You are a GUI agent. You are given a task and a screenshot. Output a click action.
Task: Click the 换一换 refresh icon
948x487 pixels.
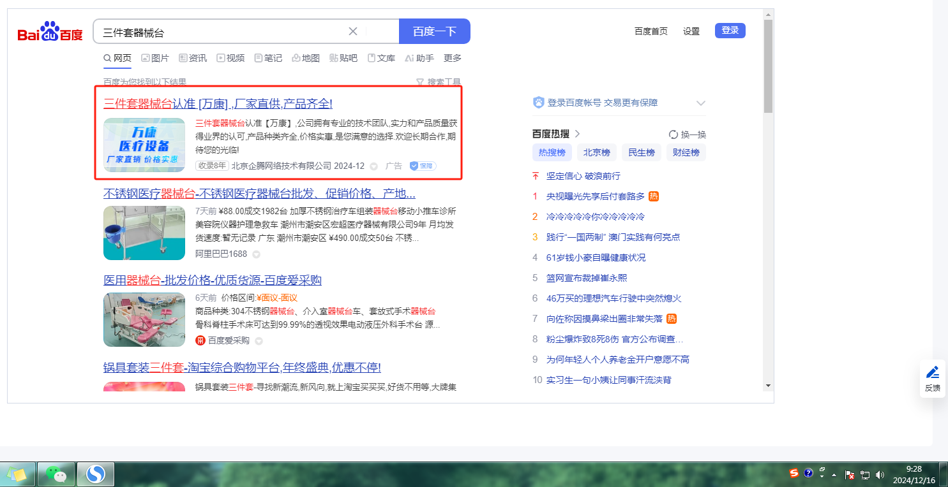coord(673,134)
